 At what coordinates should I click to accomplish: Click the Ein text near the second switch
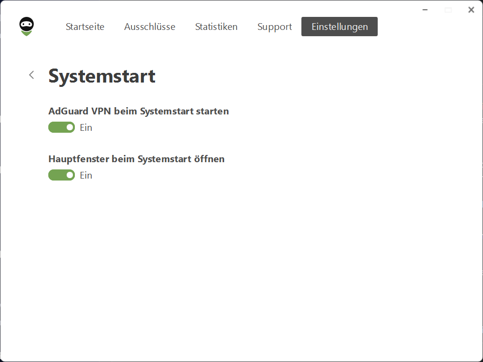coord(86,175)
